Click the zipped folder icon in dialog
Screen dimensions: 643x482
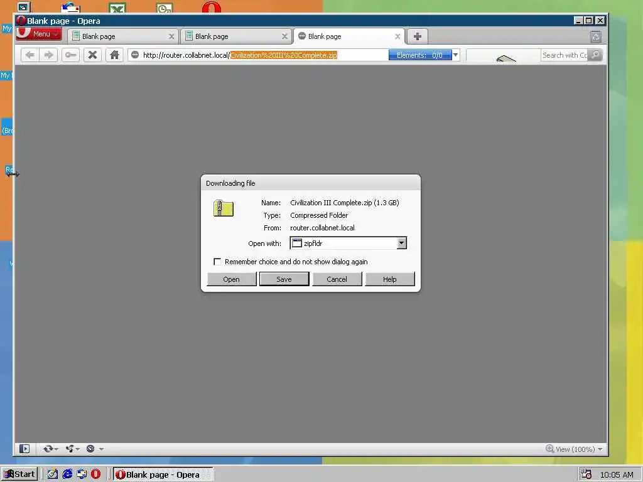pos(224,208)
